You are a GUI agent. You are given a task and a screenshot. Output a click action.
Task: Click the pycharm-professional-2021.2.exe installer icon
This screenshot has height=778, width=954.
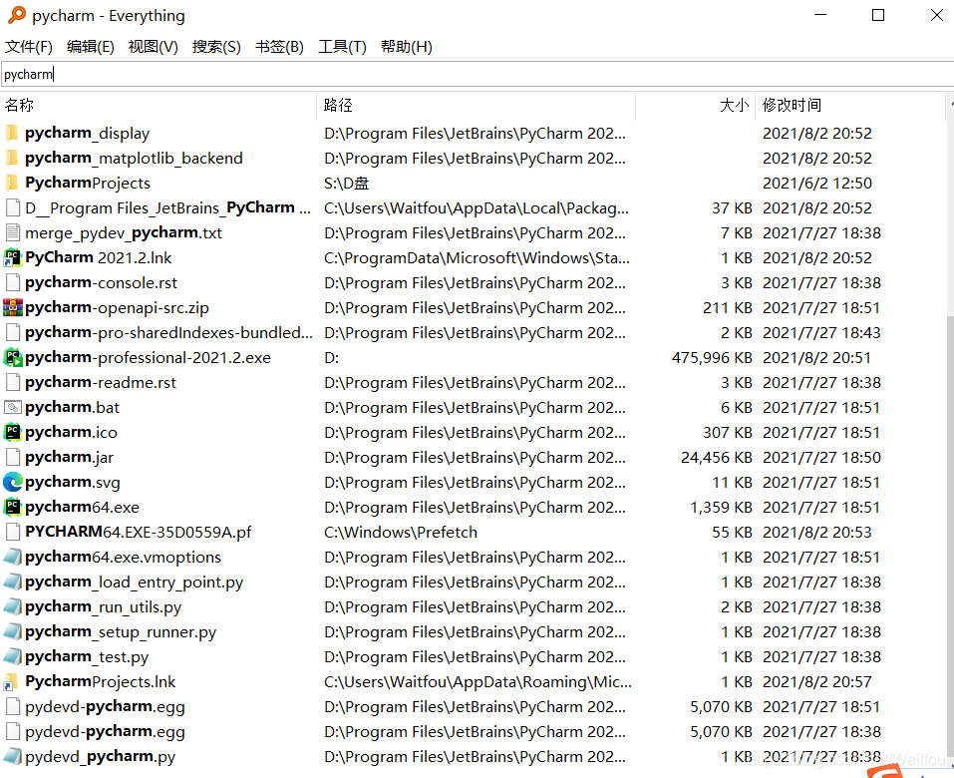12,357
